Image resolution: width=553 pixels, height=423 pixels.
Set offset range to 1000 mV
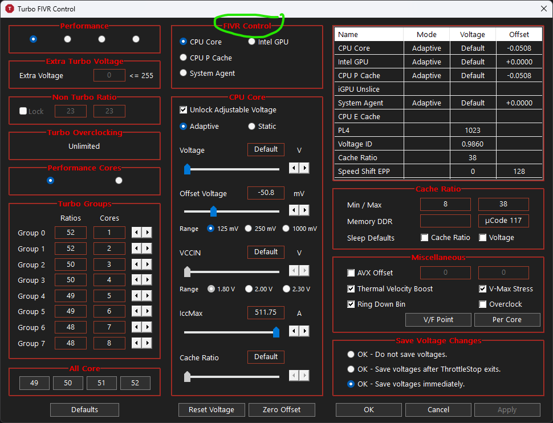click(x=286, y=229)
